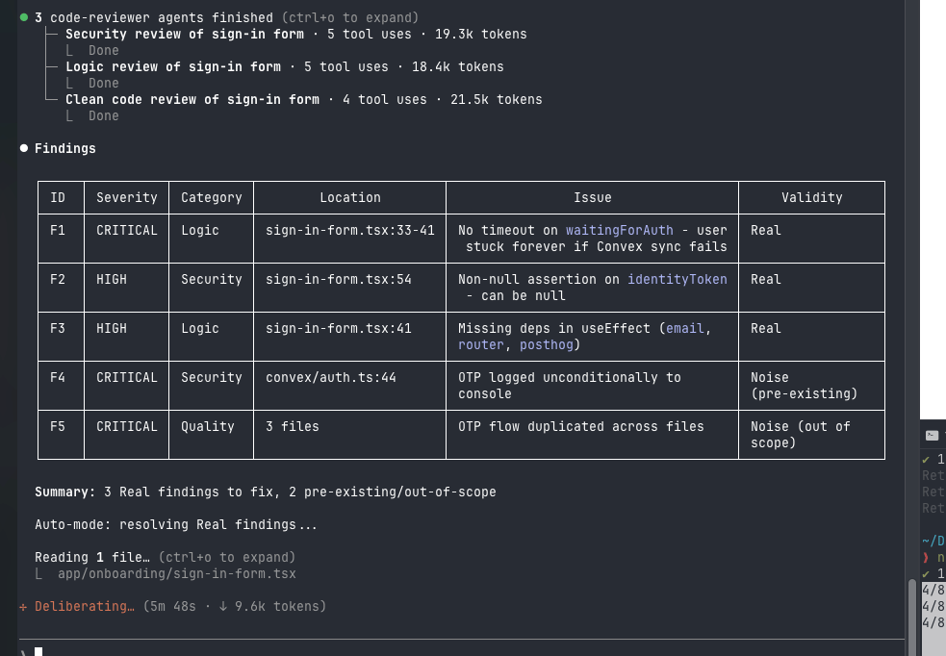The image size is (946, 656).
Task: Click "Real" validity in row F3
Action: click(x=766, y=329)
